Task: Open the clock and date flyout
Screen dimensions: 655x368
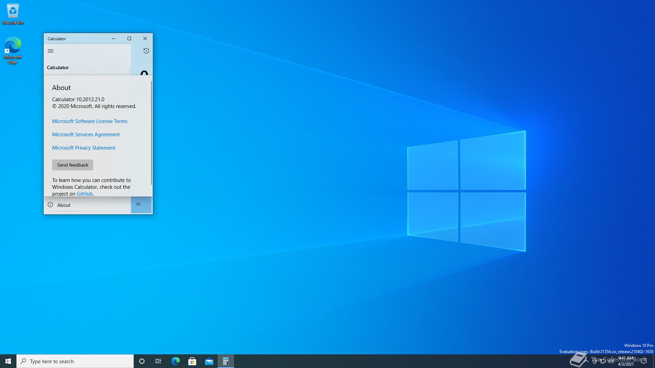Action: click(x=626, y=361)
